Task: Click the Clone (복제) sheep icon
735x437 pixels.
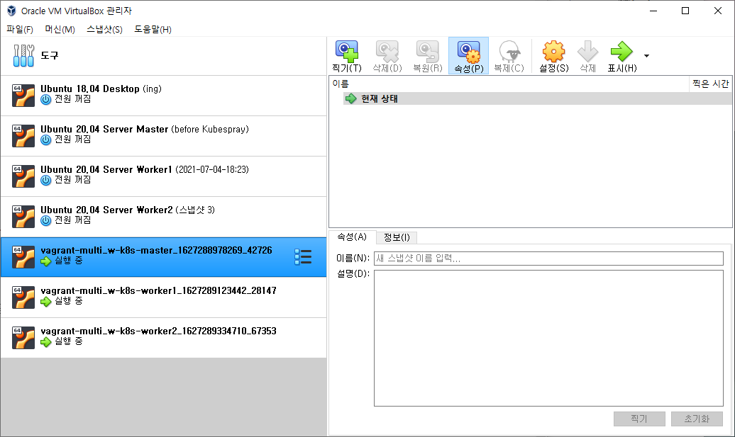Action: pyautogui.click(x=509, y=51)
